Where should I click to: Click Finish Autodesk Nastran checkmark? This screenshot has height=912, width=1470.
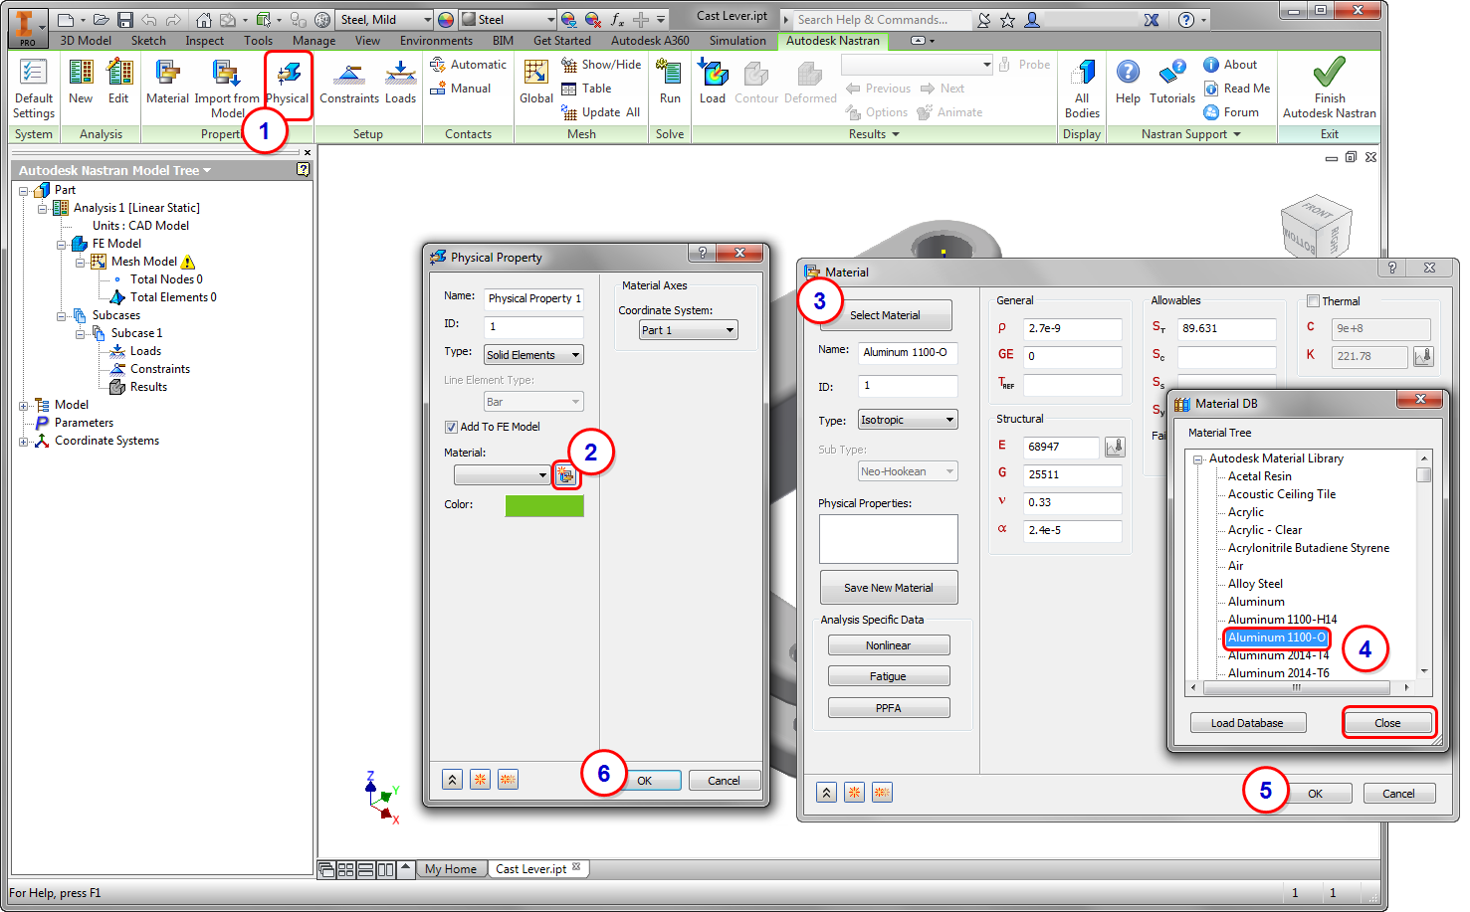1330,88
